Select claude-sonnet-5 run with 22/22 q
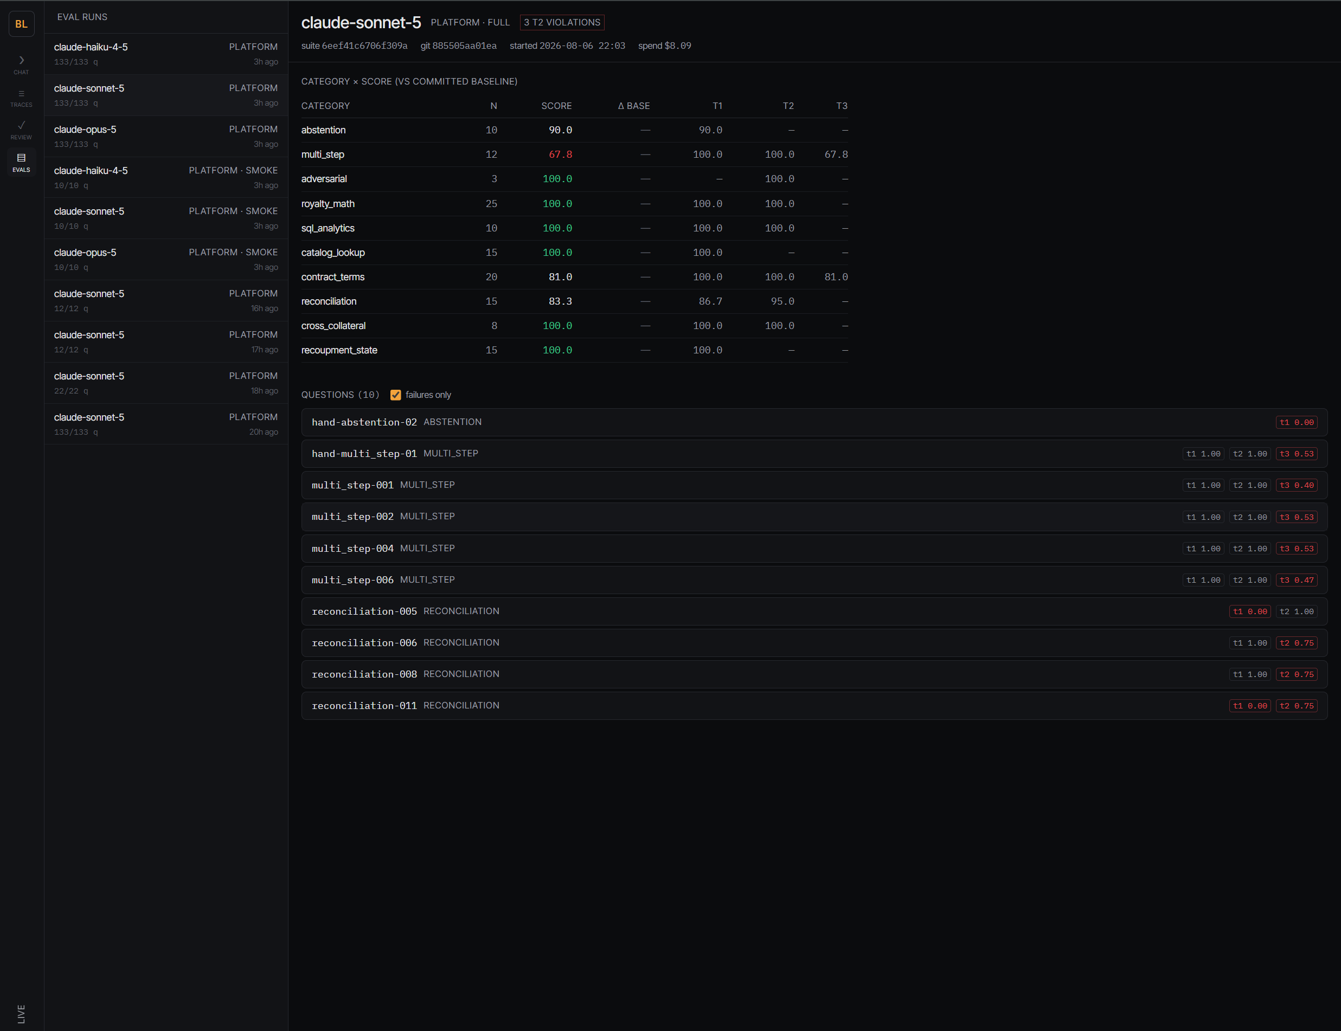1341x1031 pixels. pyautogui.click(x=166, y=383)
